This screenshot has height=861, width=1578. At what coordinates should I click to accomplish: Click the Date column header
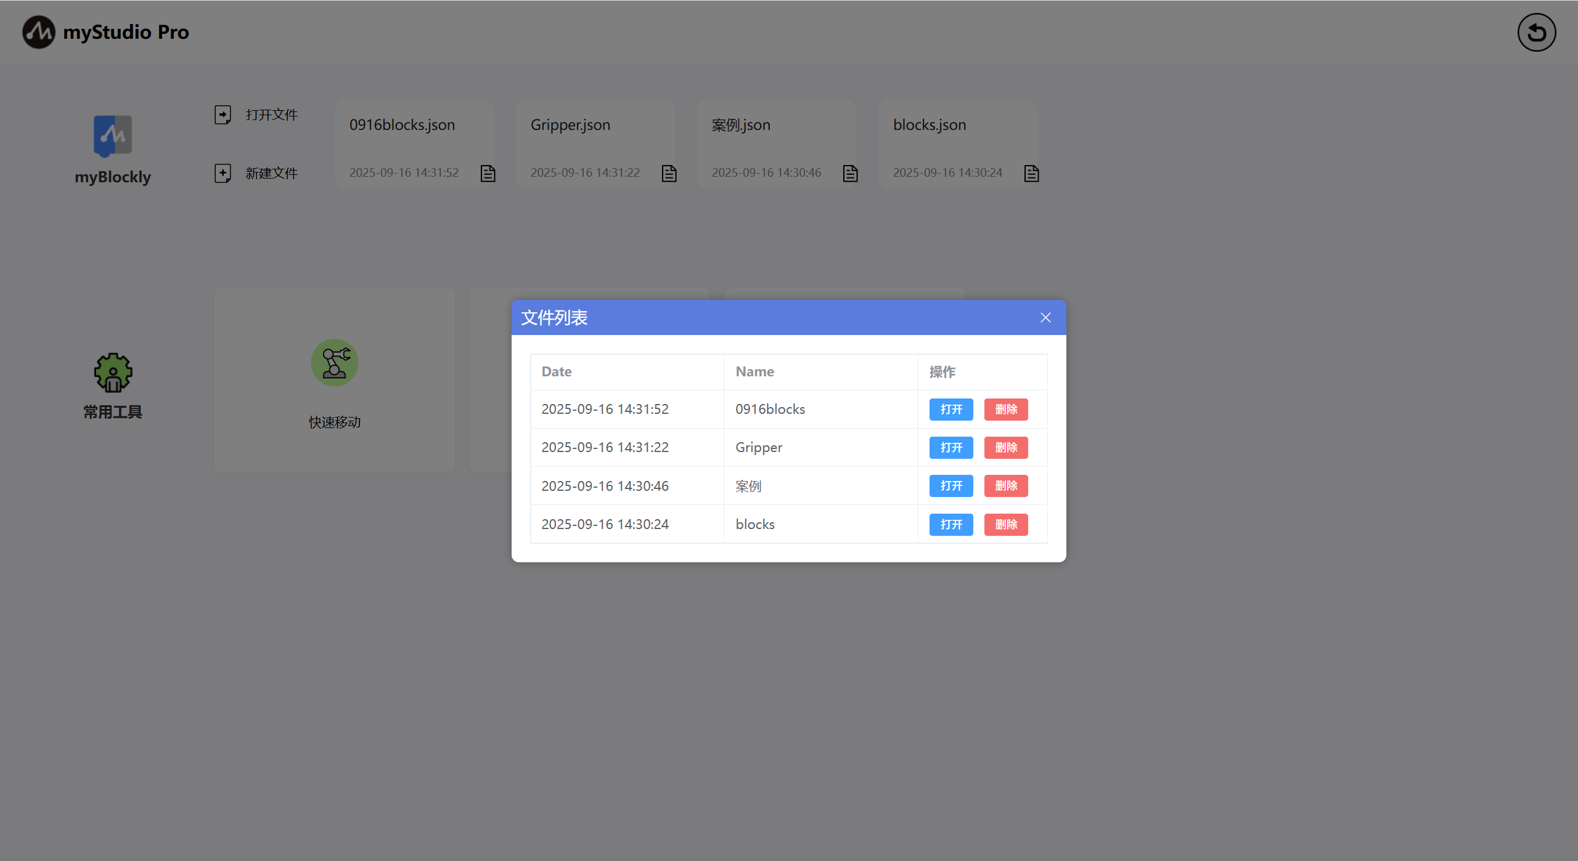coord(556,372)
